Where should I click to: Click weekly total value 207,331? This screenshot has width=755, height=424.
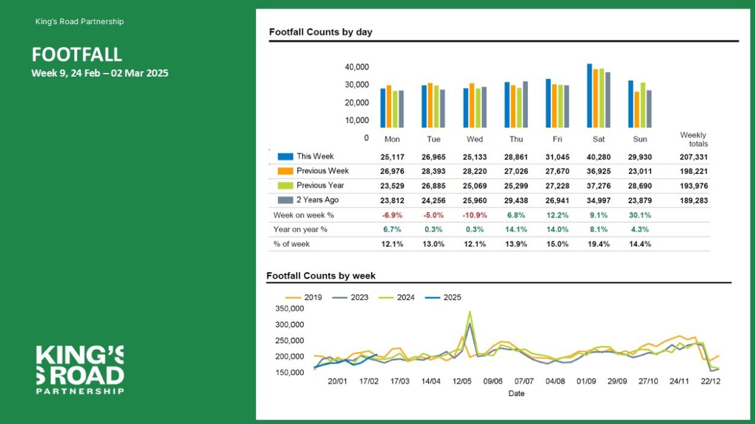693,157
